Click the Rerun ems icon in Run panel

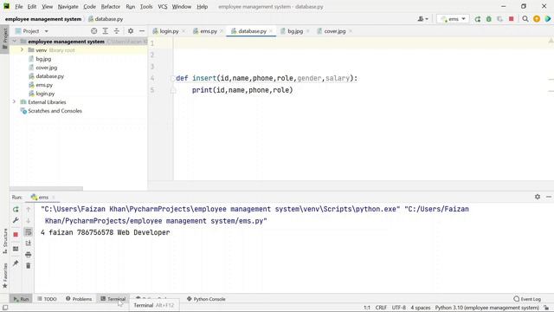click(x=16, y=210)
